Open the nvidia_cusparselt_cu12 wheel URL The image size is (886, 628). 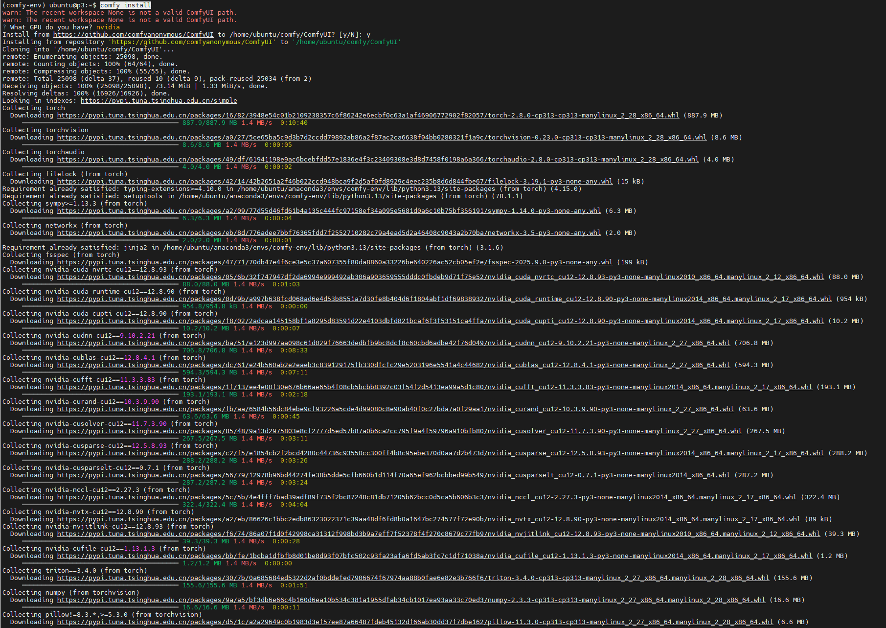click(393, 475)
